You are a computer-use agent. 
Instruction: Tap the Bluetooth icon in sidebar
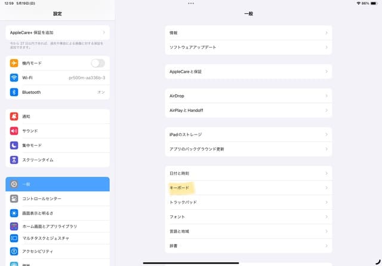[x=14, y=92]
